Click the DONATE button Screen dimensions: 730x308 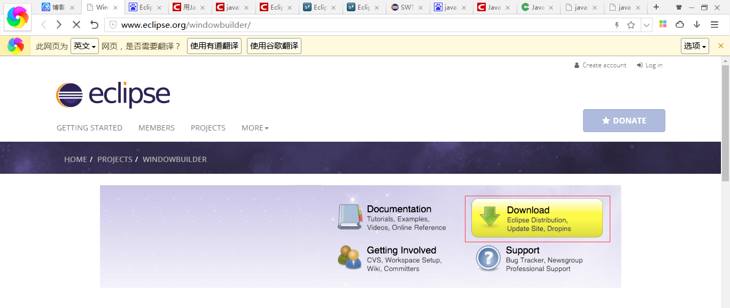pos(624,120)
